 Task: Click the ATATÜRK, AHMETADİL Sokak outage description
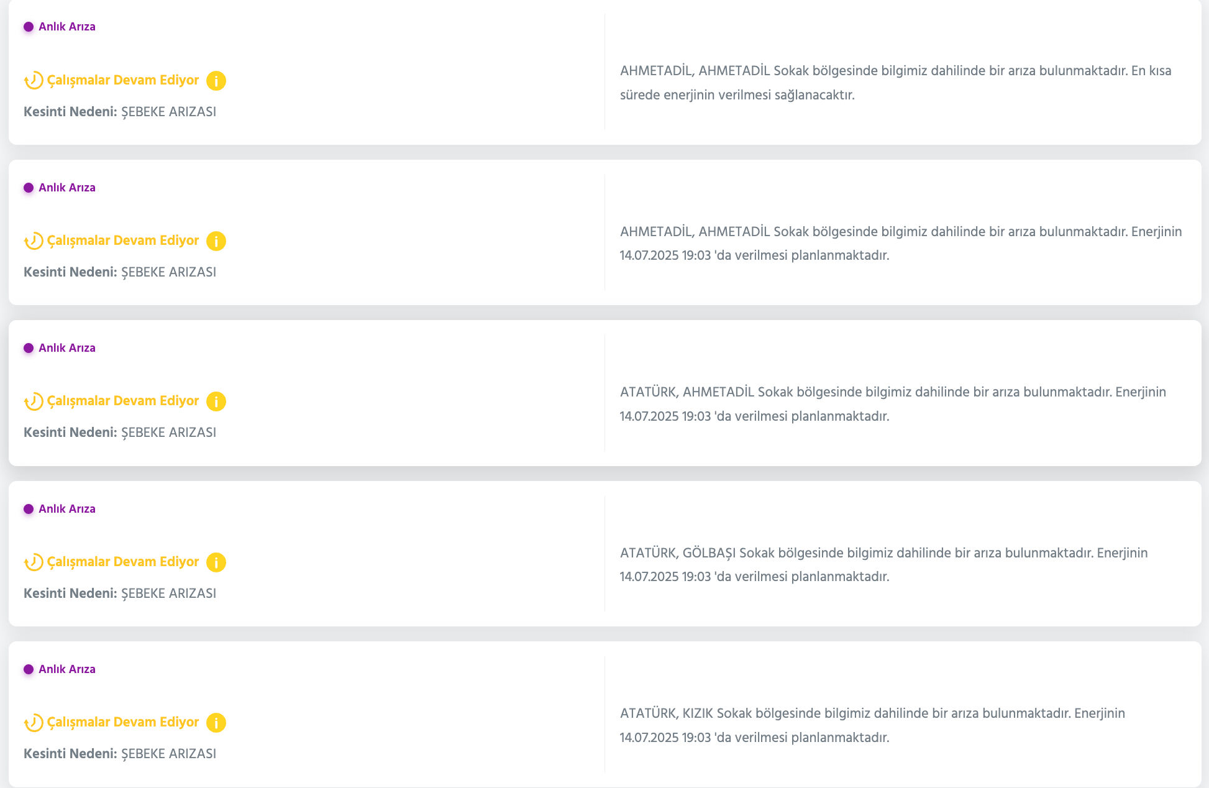[x=893, y=404]
